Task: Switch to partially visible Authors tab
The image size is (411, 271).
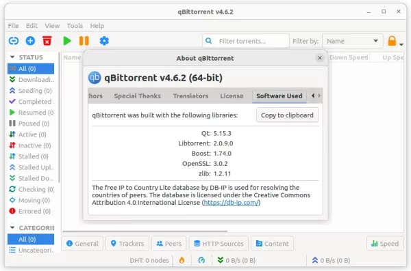Action: (96, 96)
